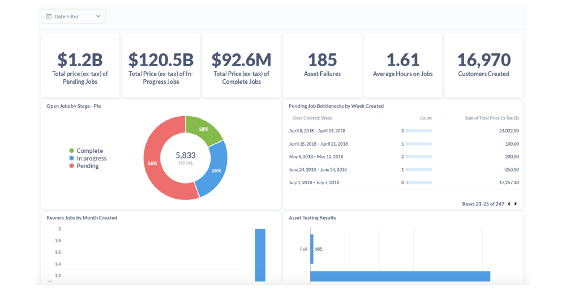Click row April 8, 2018 – April 14, 2018

click(404, 131)
